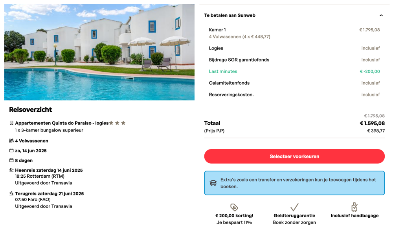
Task: Click the luggage icon above Inclusief handbagage
Action: tap(354, 207)
